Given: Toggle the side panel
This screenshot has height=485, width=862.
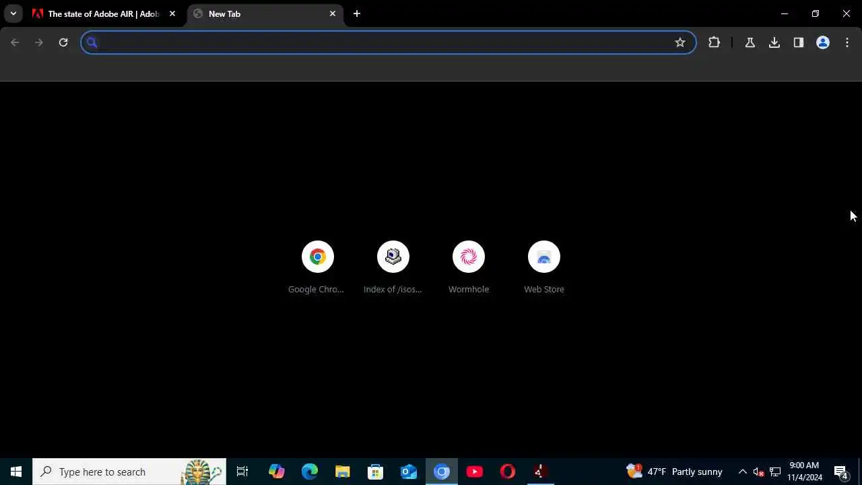Looking at the screenshot, I should (799, 42).
